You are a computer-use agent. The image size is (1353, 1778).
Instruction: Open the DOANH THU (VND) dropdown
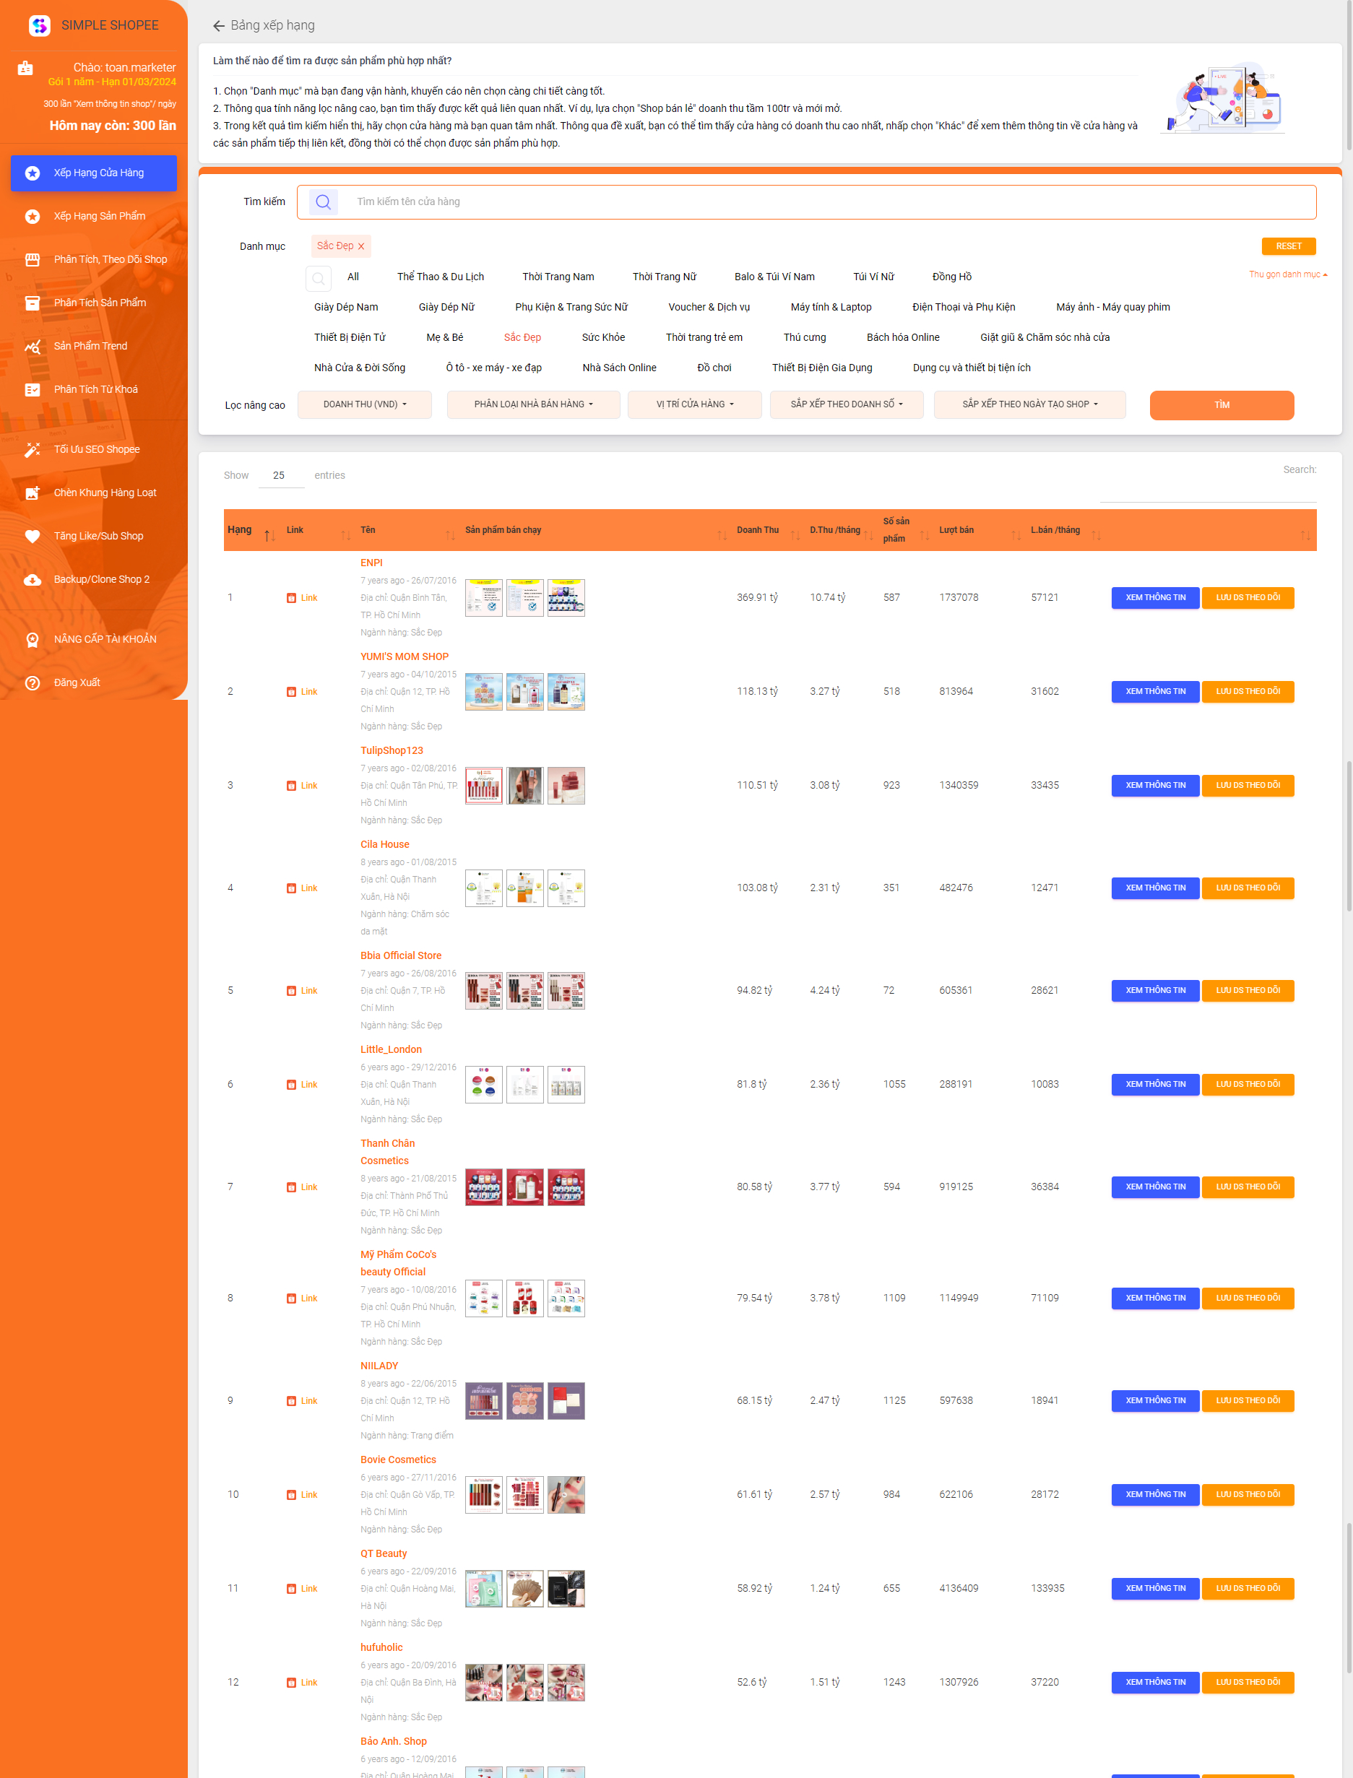pos(364,404)
